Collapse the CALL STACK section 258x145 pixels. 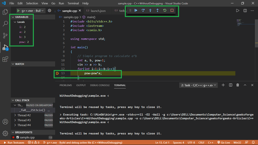(x=13, y=100)
